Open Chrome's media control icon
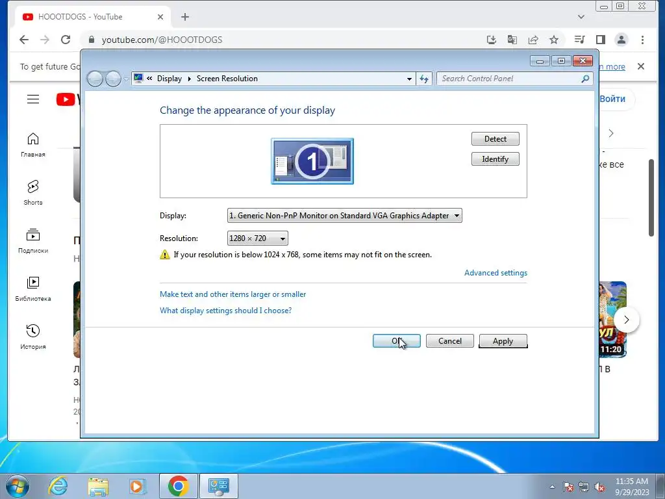The height and width of the screenshot is (499, 665). (x=579, y=40)
